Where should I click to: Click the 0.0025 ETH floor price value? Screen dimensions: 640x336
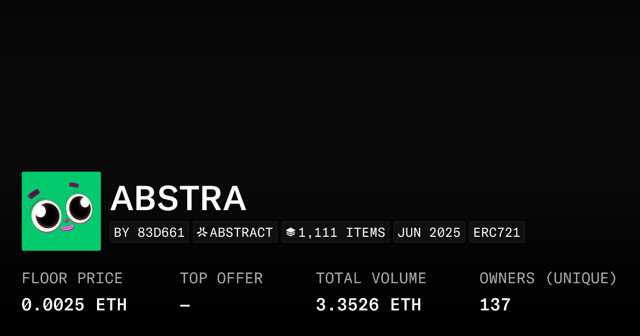(74, 305)
